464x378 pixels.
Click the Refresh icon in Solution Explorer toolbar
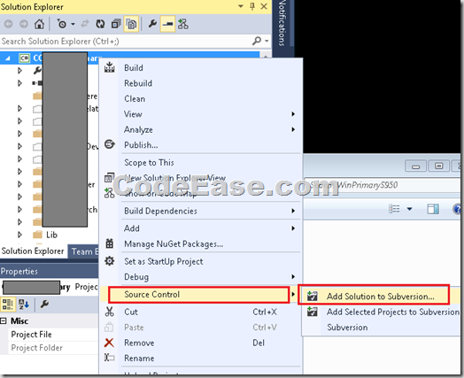pos(100,24)
